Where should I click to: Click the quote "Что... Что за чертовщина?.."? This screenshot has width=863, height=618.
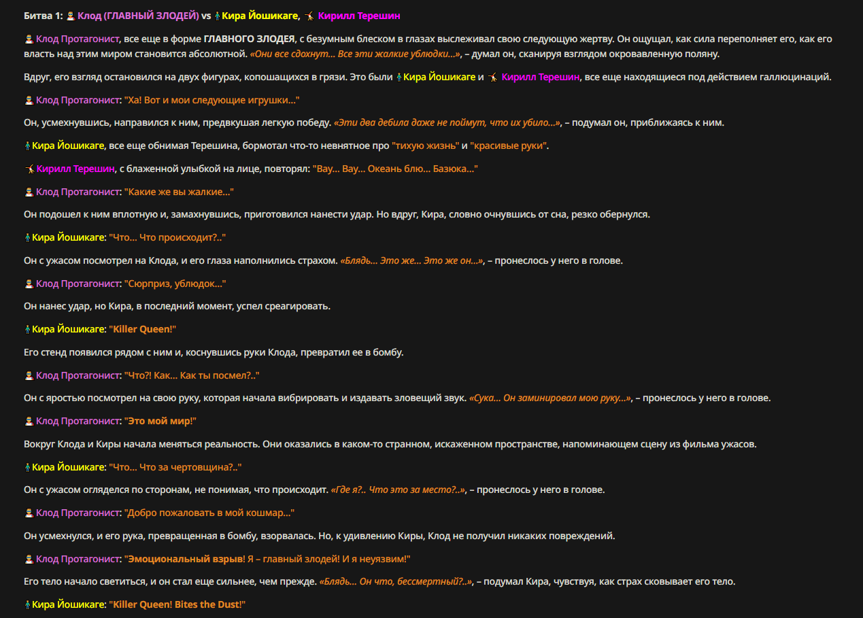coord(175,467)
